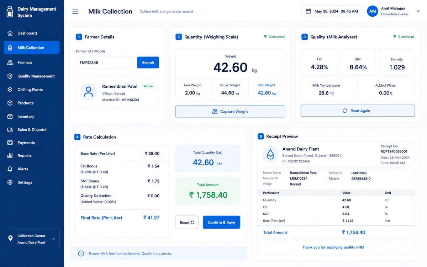Click the location pin icon for Collection Center
The height and width of the screenshot is (267, 427).
pyautogui.click(x=10, y=238)
